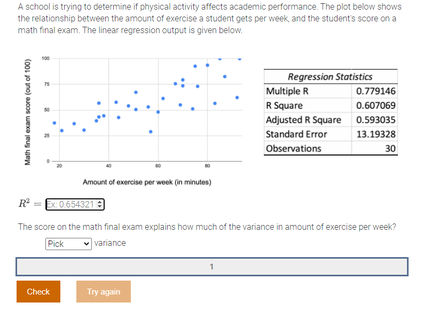Open the Pick variance dropdown

click(x=69, y=244)
